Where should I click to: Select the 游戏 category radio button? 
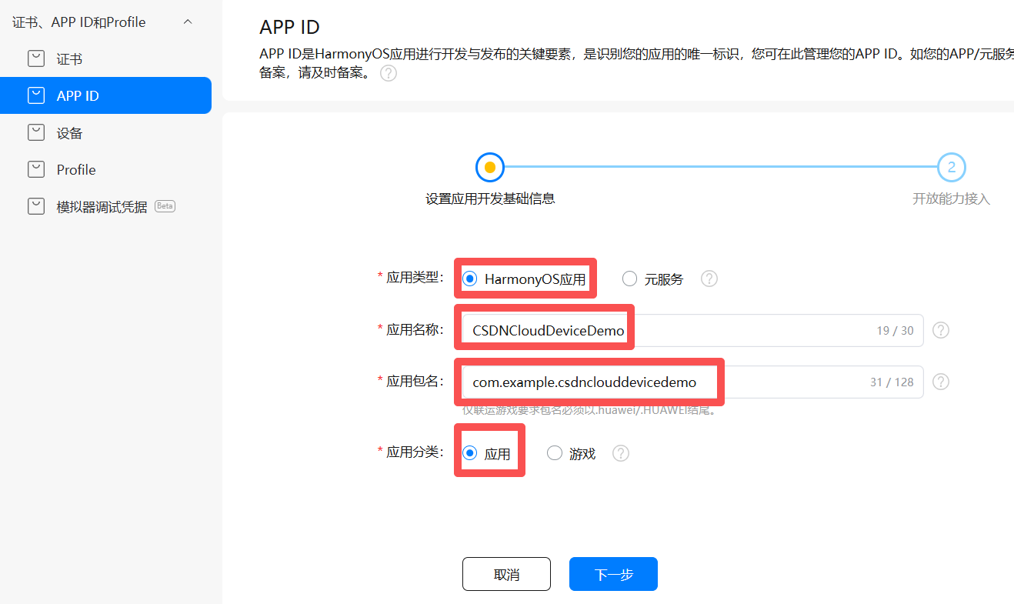[x=555, y=453]
